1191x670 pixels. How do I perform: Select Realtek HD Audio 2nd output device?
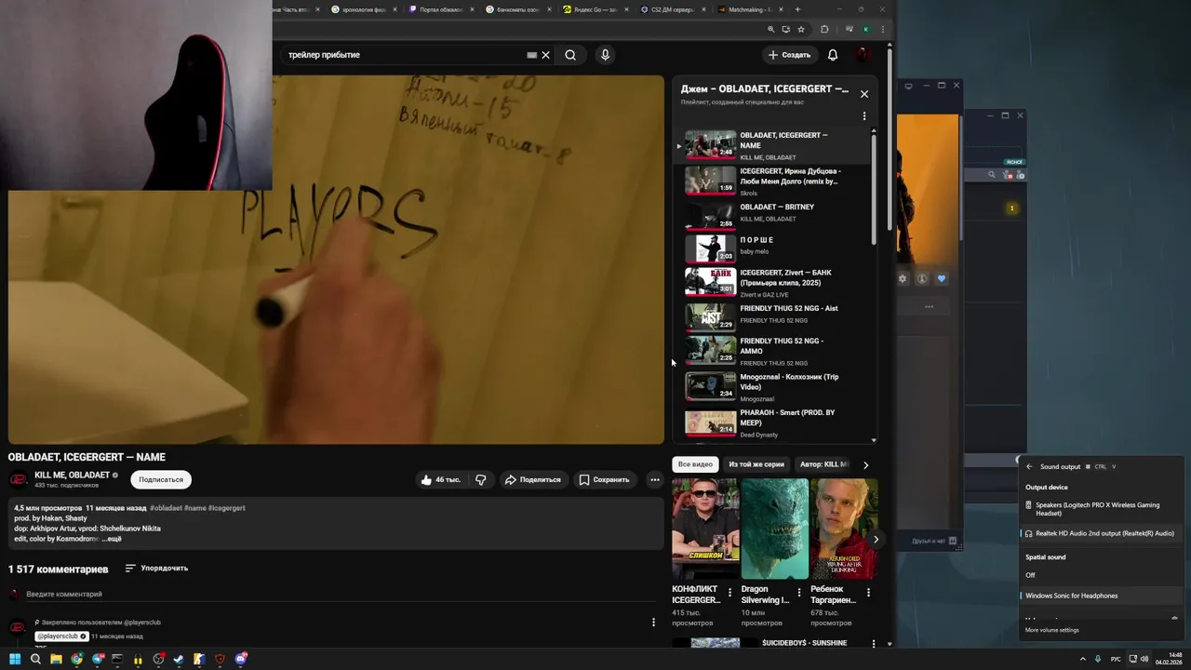click(x=1102, y=534)
